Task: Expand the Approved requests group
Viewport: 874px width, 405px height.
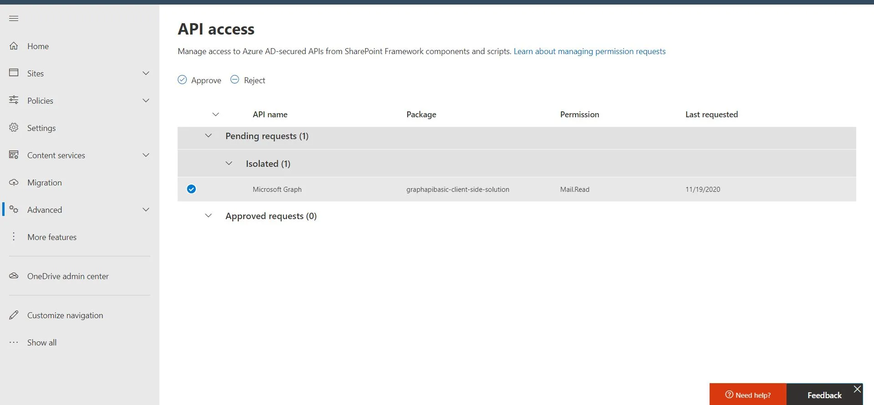Action: [208, 216]
